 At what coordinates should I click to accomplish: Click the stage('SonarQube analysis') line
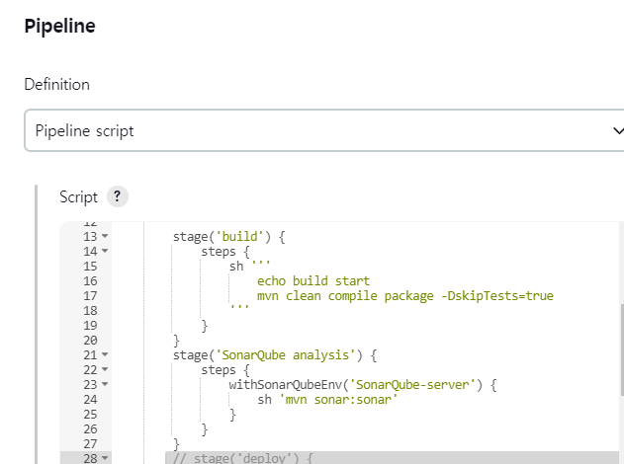(x=275, y=355)
